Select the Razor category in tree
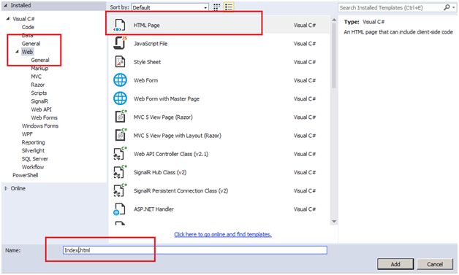459x275 pixels. (x=38, y=85)
